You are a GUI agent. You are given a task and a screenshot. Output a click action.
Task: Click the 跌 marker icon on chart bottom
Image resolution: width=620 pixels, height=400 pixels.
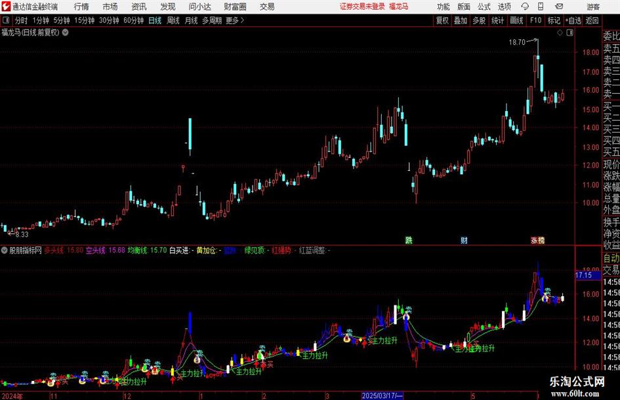(x=409, y=240)
